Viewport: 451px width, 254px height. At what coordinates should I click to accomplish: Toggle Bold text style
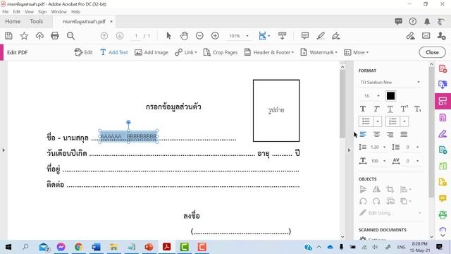pyautogui.click(x=363, y=109)
